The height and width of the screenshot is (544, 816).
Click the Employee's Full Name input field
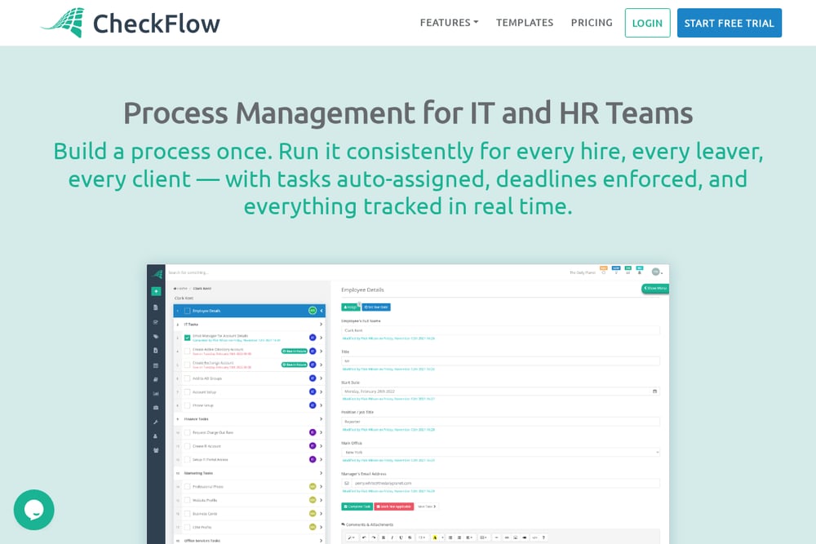click(501, 330)
